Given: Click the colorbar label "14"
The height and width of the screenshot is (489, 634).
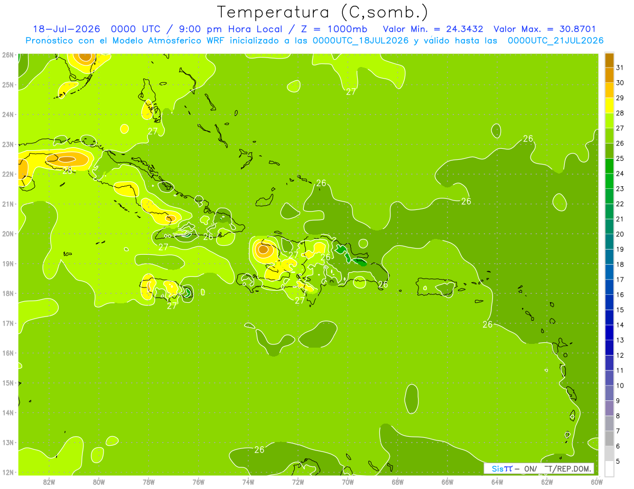Looking at the screenshot, I should [620, 325].
